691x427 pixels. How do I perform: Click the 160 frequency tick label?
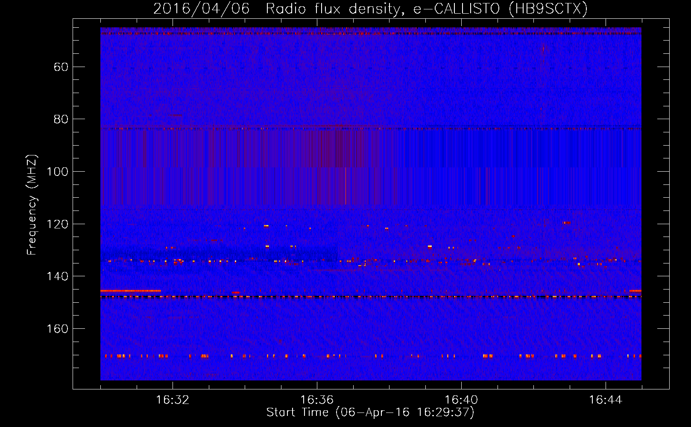coord(58,329)
